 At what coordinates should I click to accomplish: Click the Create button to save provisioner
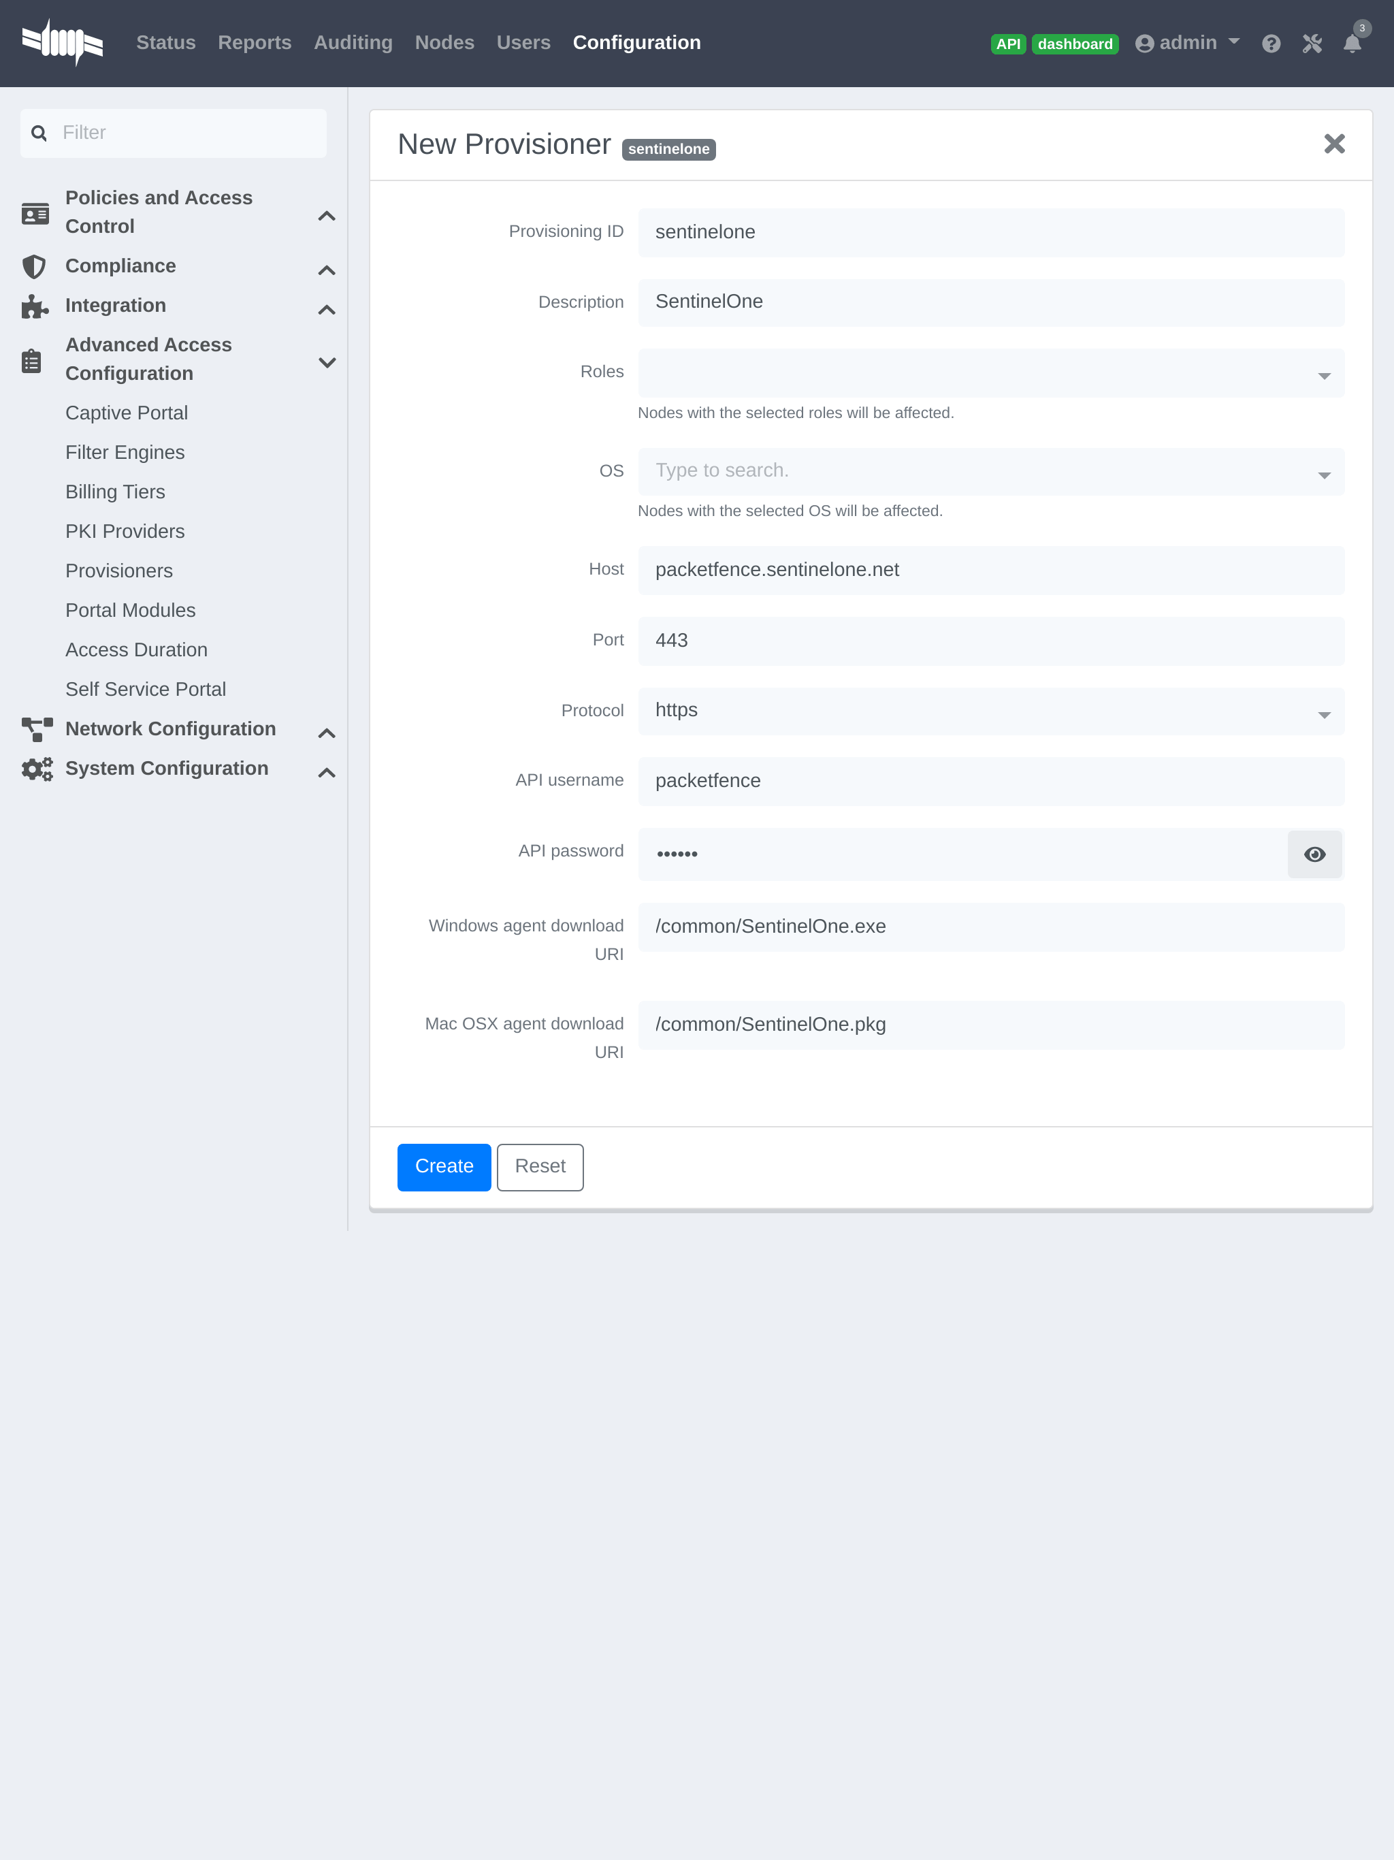tap(444, 1166)
